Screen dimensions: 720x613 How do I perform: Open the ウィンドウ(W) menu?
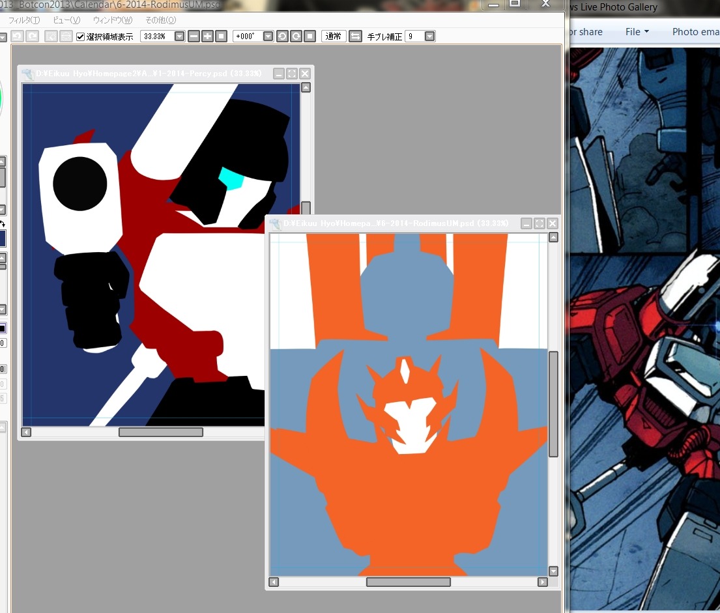click(113, 20)
